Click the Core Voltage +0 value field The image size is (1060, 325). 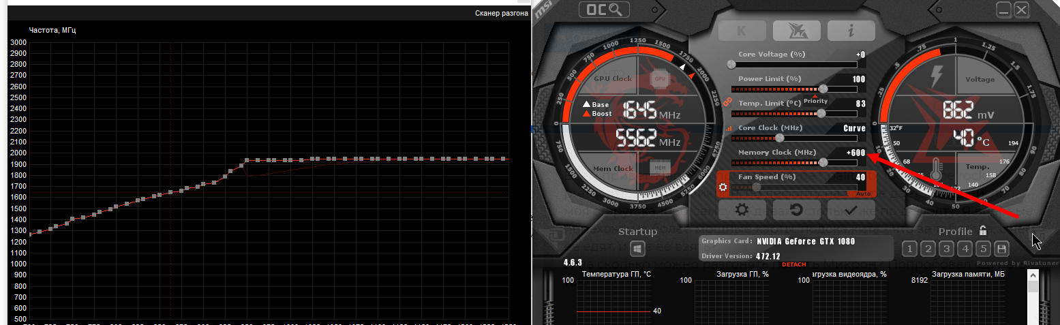860,55
